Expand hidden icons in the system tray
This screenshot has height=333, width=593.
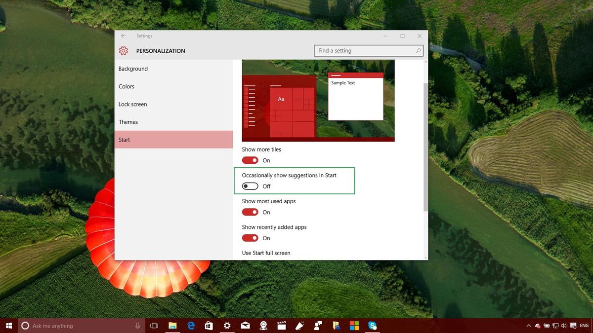click(x=529, y=326)
